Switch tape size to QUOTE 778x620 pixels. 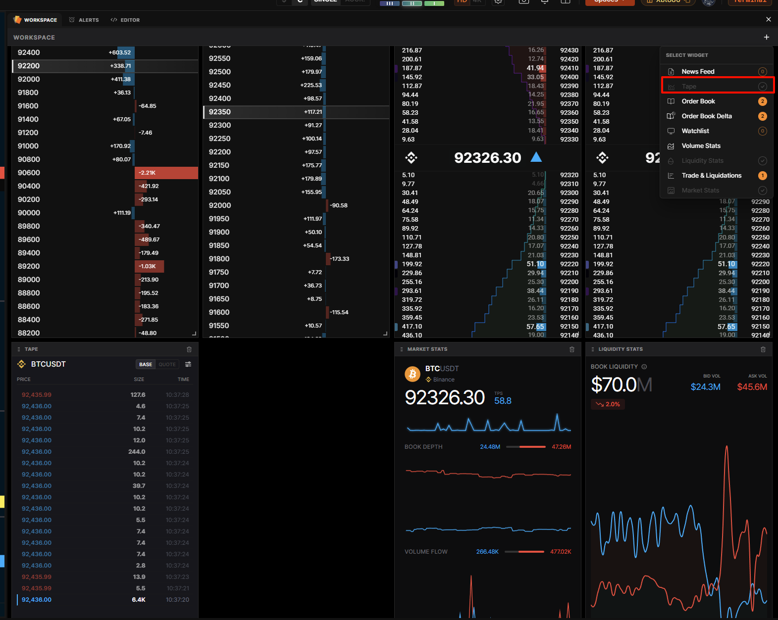point(167,364)
